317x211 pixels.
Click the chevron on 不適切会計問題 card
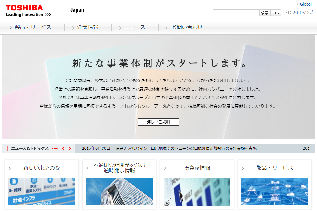(87, 168)
